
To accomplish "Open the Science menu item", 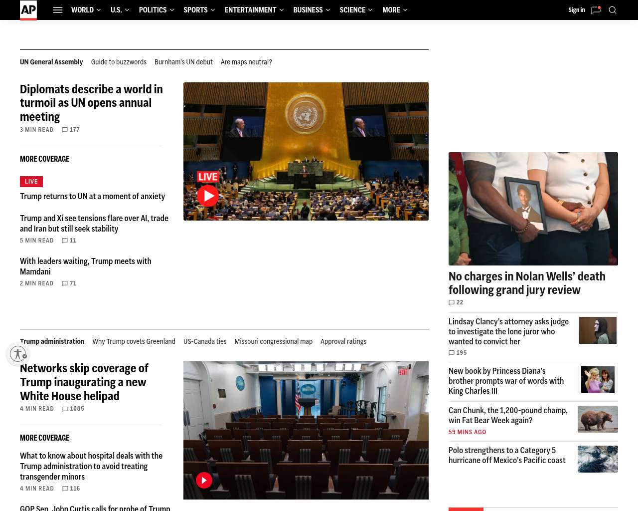I will [x=356, y=10].
